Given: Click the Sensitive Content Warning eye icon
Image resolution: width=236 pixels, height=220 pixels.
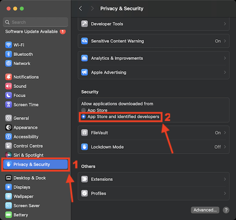Looking at the screenshot, I should pyautogui.click(x=85, y=41).
